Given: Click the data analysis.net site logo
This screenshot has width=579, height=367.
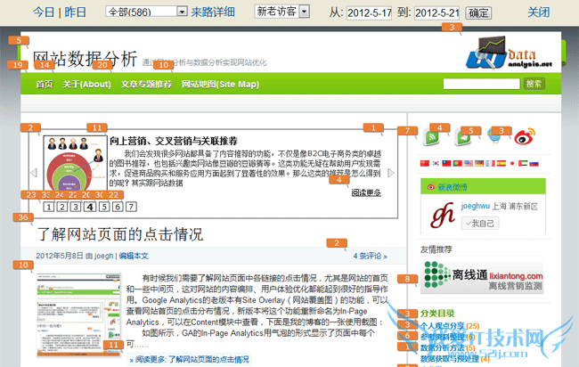Looking at the screenshot, I should click(509, 53).
